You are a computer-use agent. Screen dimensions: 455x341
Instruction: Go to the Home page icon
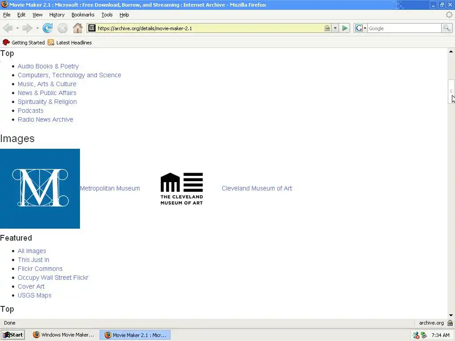[x=78, y=28]
